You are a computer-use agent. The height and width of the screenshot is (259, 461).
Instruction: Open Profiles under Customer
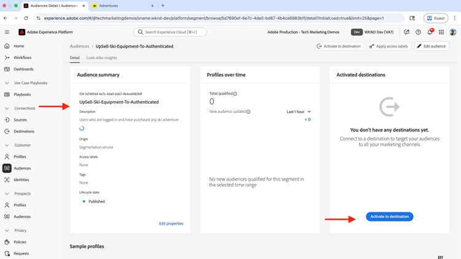click(20, 157)
